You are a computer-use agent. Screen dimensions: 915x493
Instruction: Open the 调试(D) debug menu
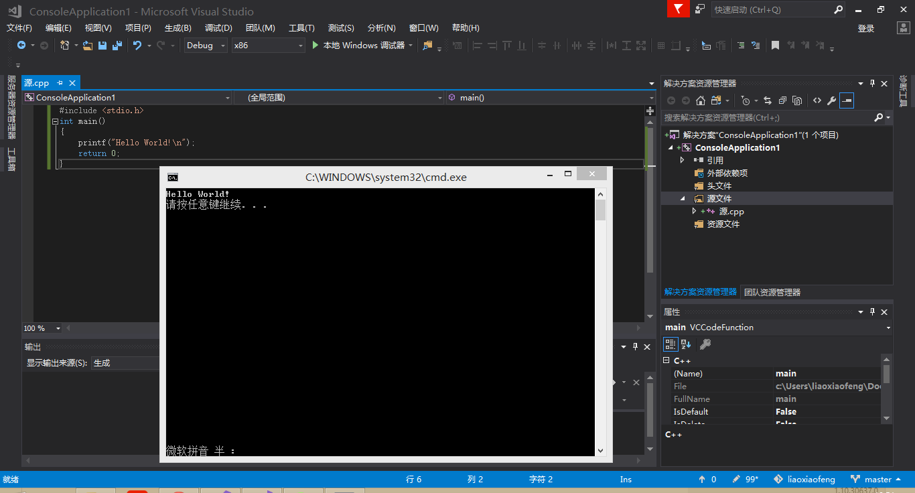coord(218,28)
